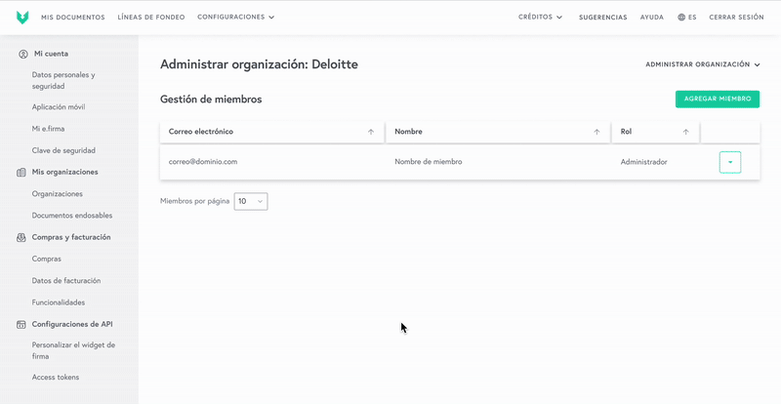The height and width of the screenshot is (404, 781).
Task: Open Funcionalidades section
Action: coord(59,303)
